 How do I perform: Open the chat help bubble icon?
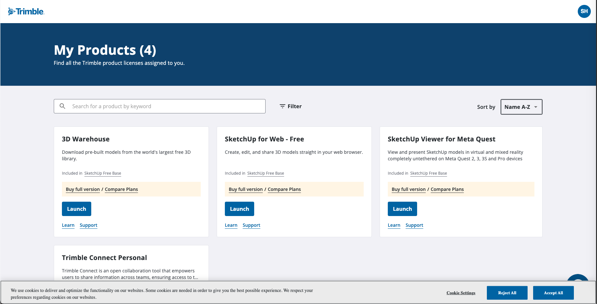click(x=577, y=278)
